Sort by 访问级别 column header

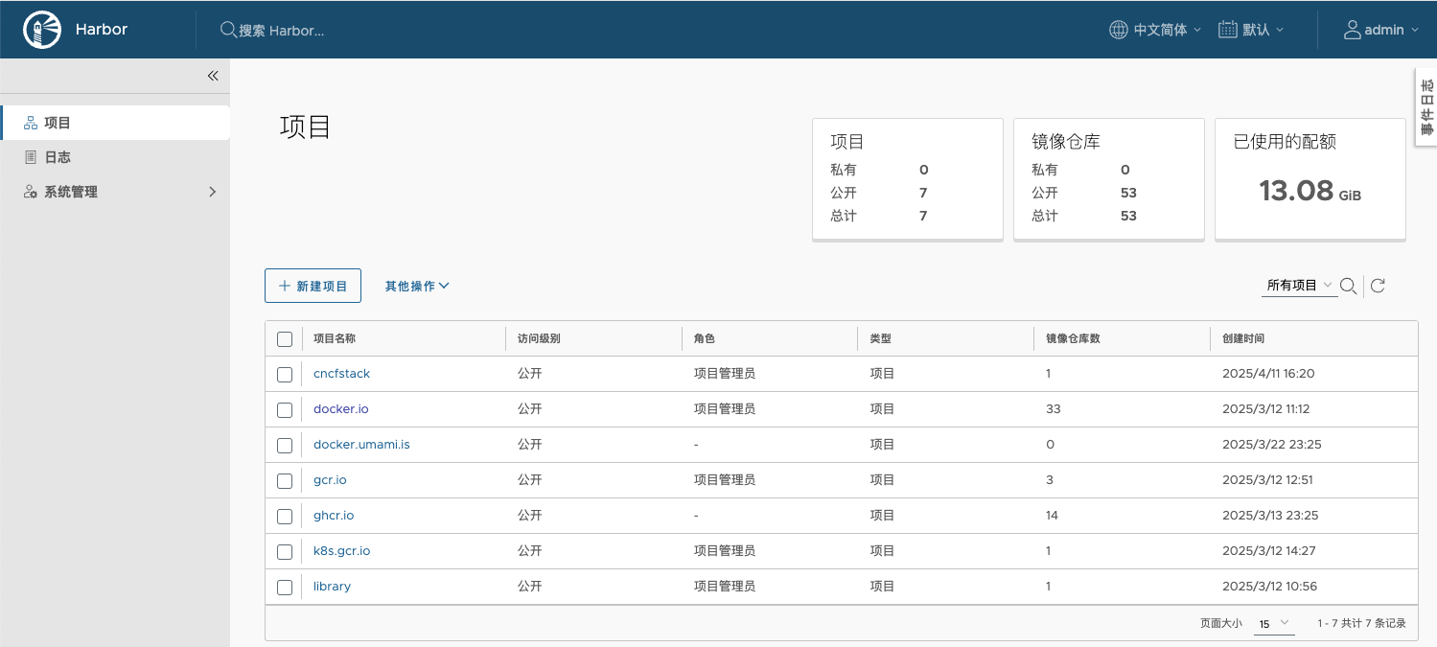[539, 339]
